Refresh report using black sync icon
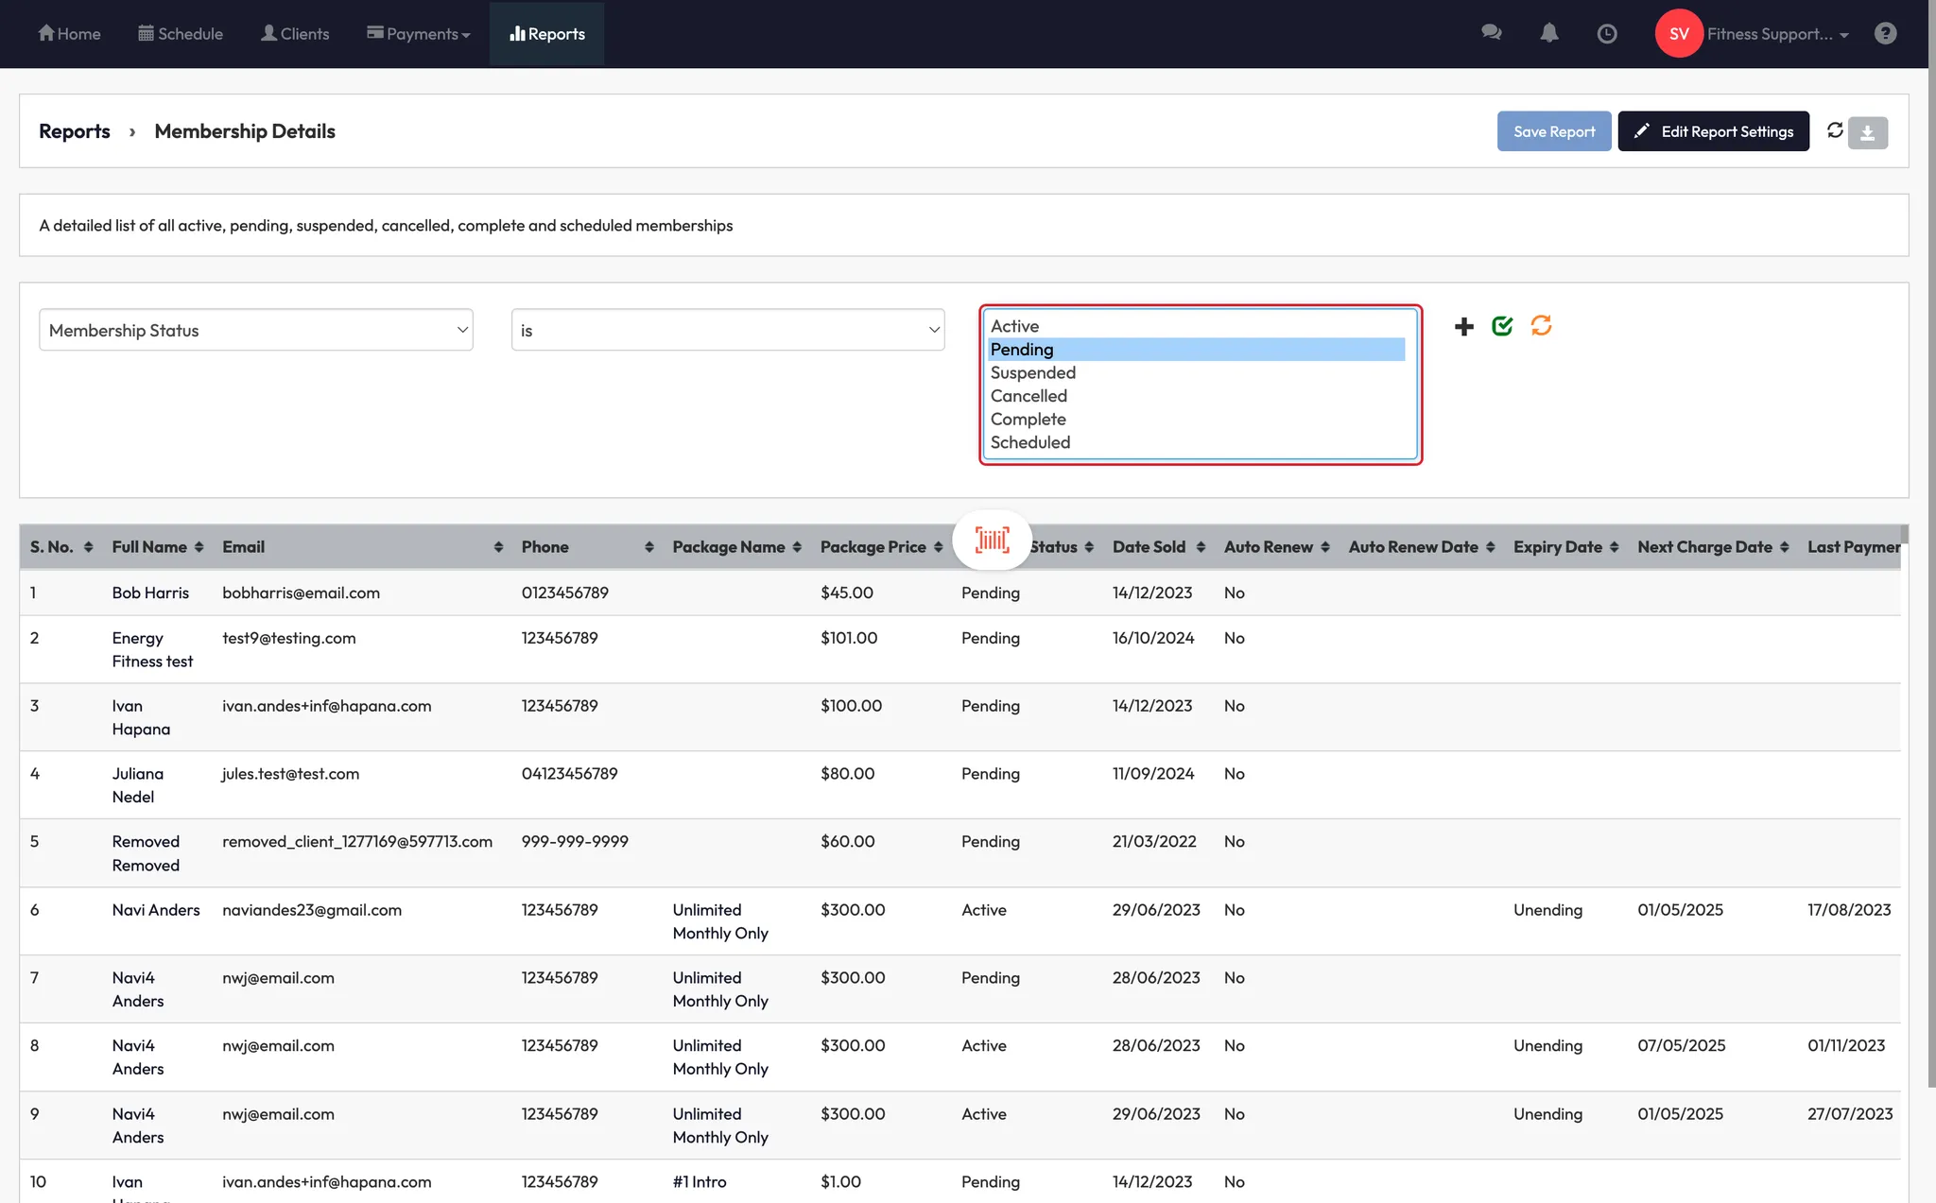 tap(1835, 130)
